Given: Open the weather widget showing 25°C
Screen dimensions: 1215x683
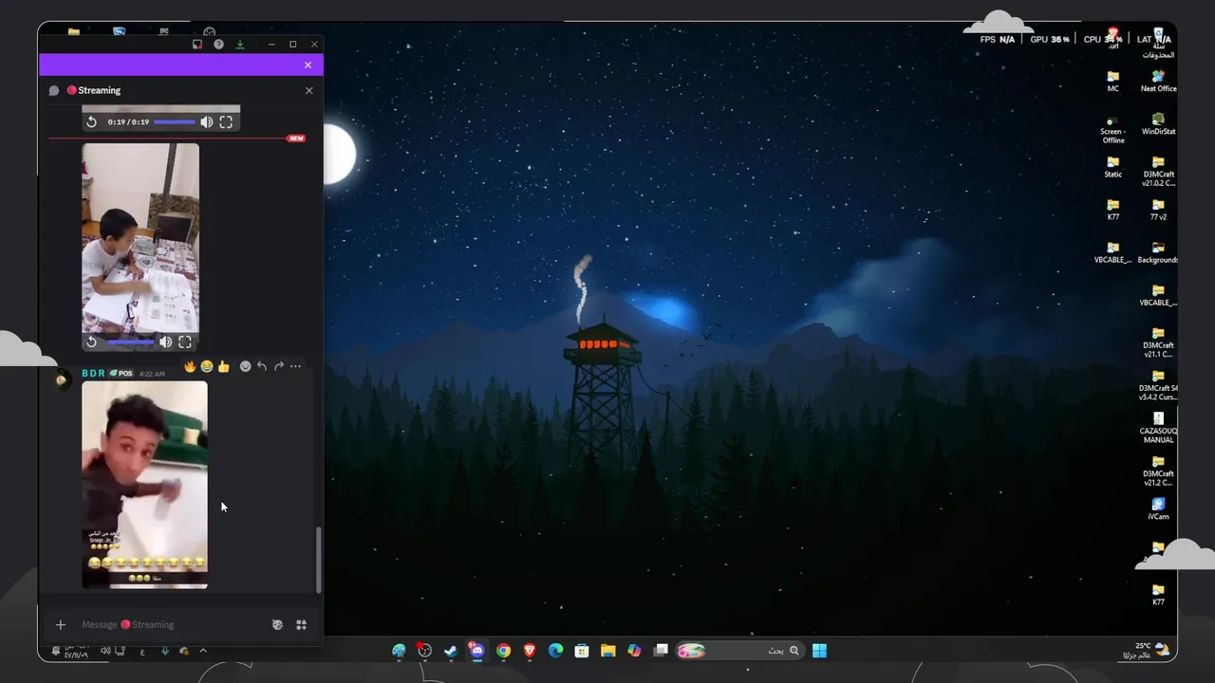Looking at the screenshot, I should [1147, 651].
